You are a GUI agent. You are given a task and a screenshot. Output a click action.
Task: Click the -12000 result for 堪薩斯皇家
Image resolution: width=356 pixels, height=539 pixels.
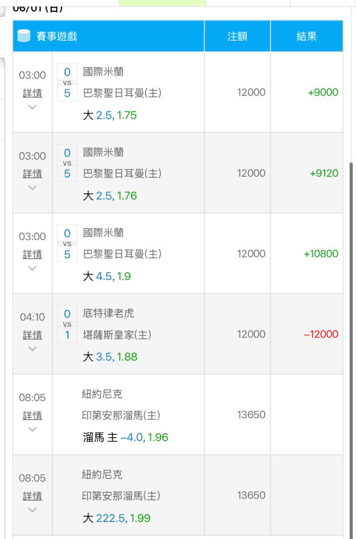coord(321,334)
